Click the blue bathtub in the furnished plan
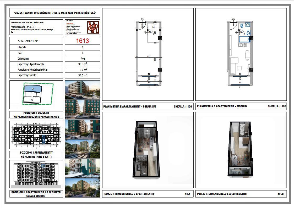 tap(244, 39)
